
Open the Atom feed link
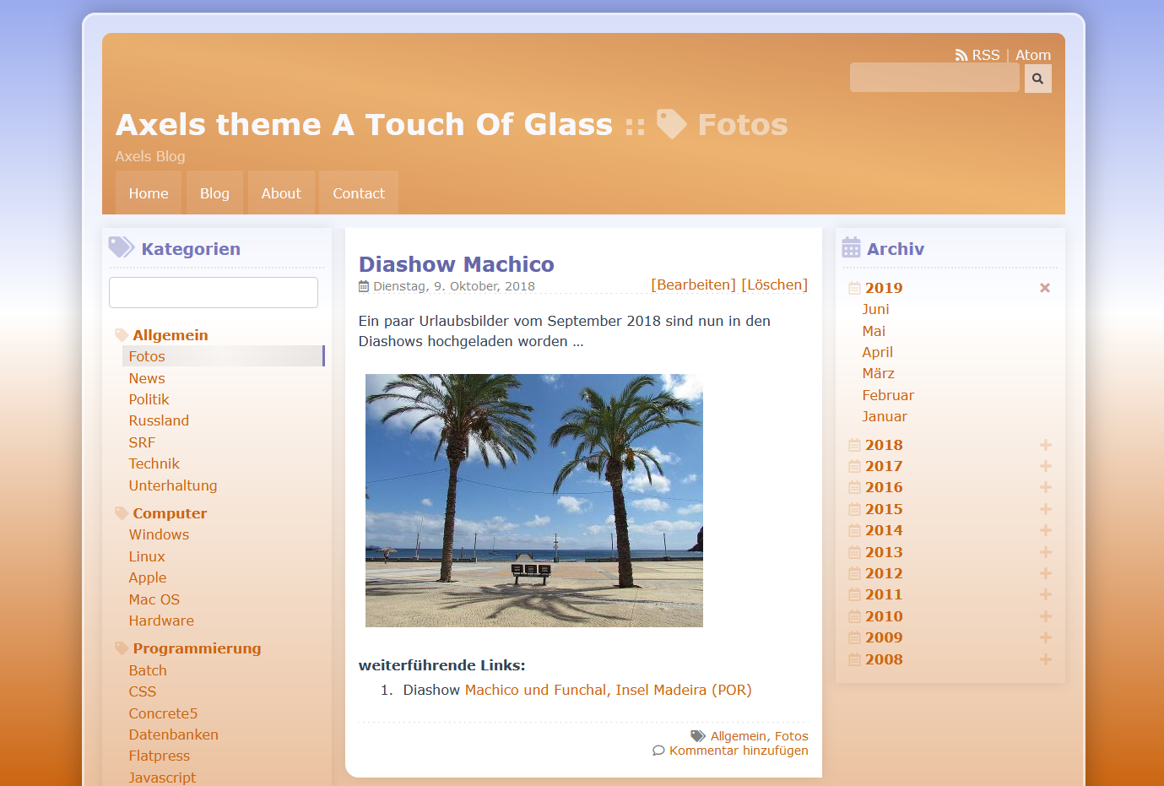coord(1033,55)
